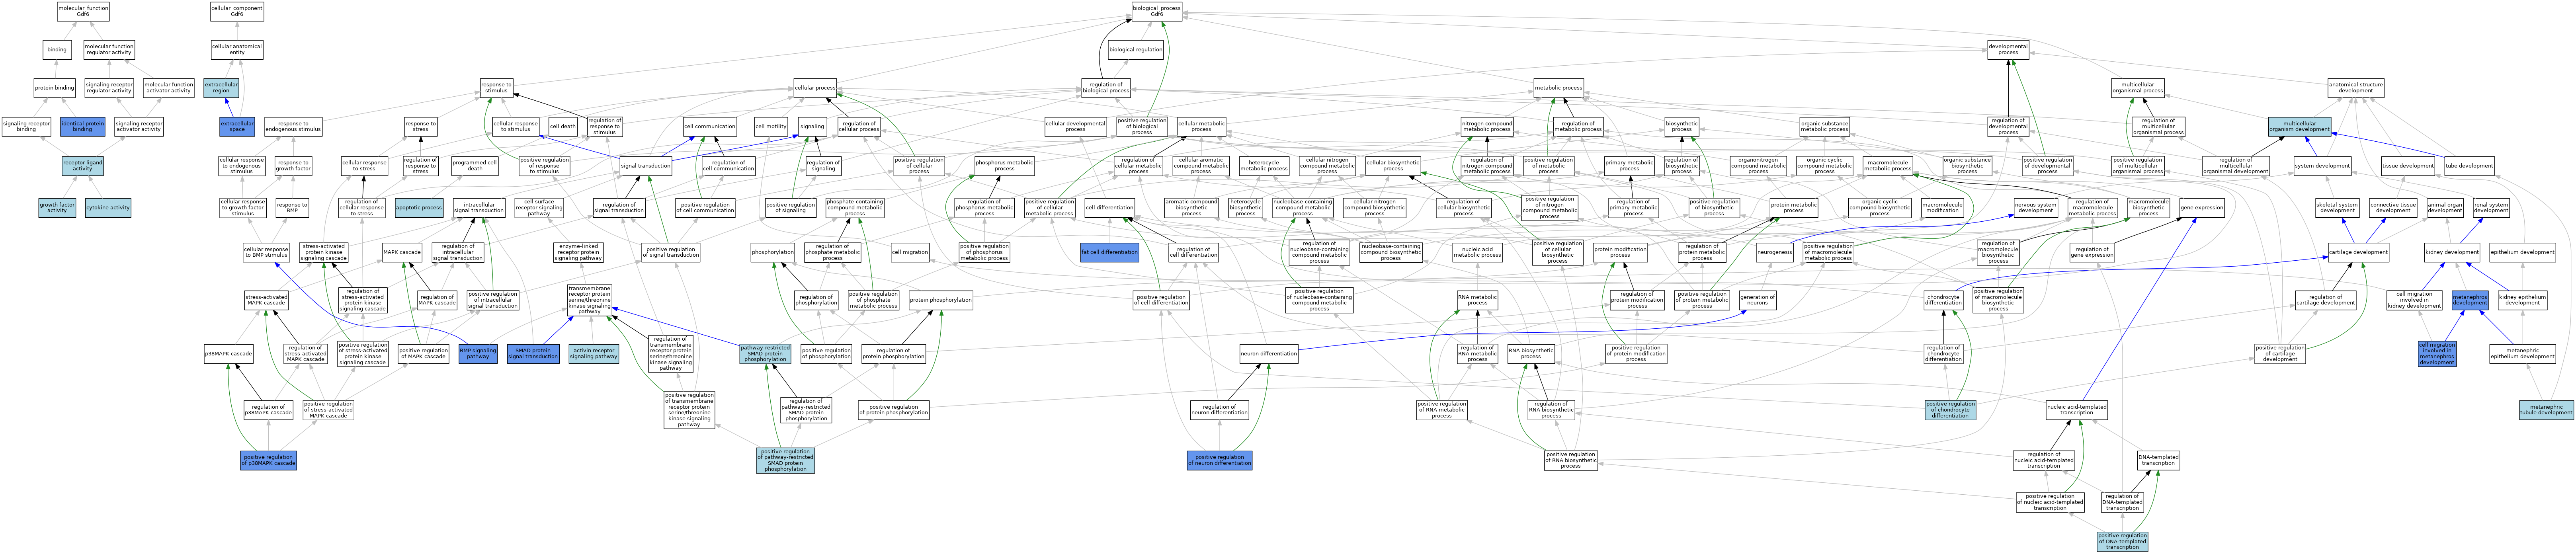Screen dimensions: 2576x554
Task: Select the "connective tissue development" node
Action: (x=2393, y=208)
